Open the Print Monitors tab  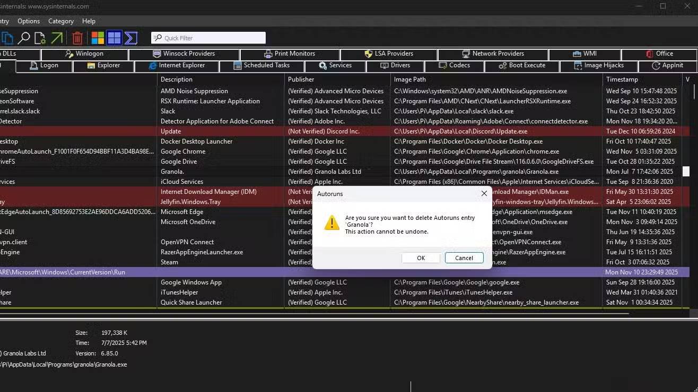[290, 54]
